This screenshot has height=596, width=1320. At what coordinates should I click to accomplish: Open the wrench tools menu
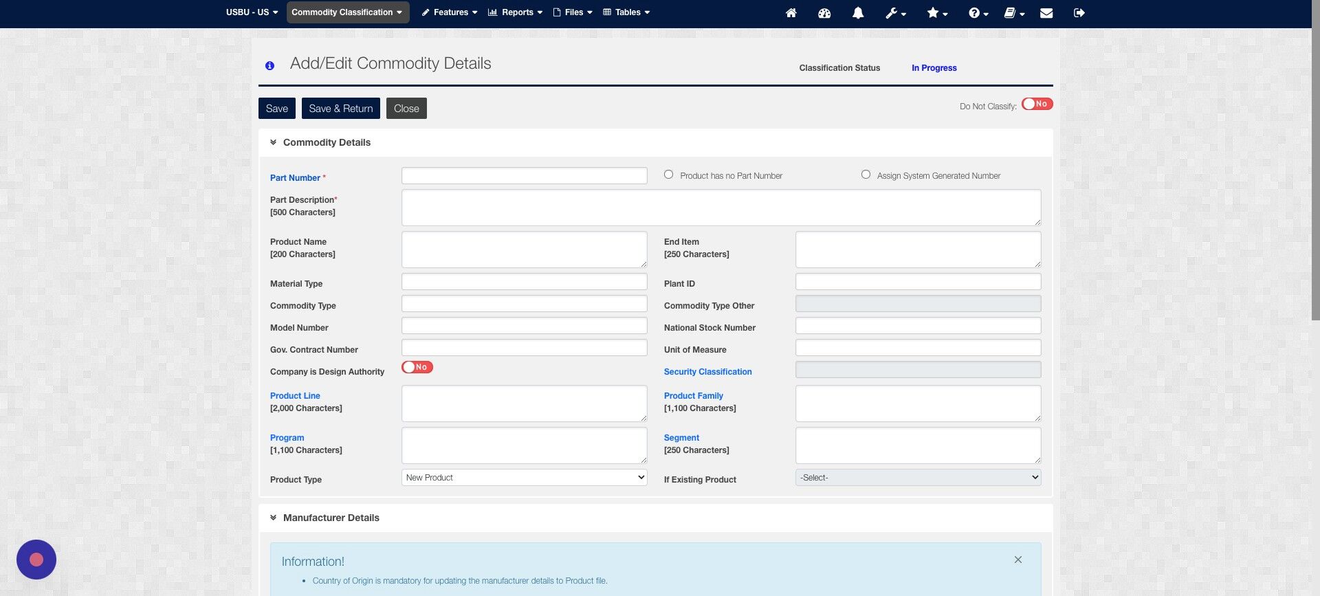(x=895, y=12)
